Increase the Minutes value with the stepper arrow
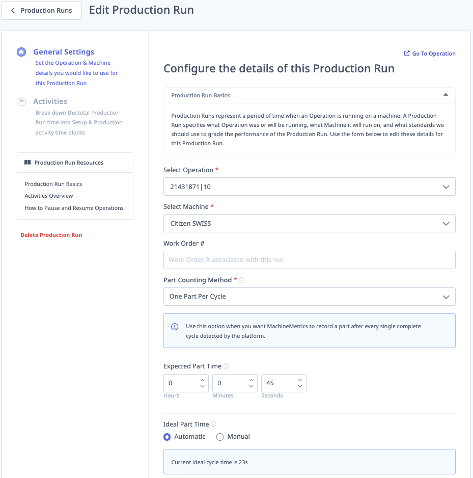The image size is (473, 478). 252,380
